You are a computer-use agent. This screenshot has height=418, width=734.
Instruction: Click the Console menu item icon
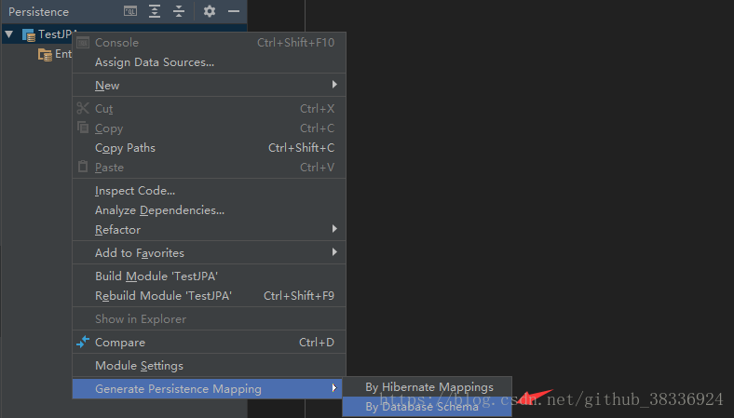pos(83,43)
